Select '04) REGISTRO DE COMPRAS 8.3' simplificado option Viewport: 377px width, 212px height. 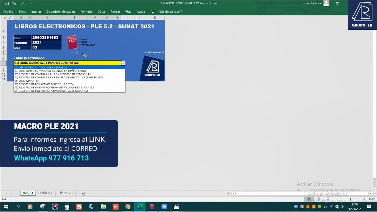(70, 77)
